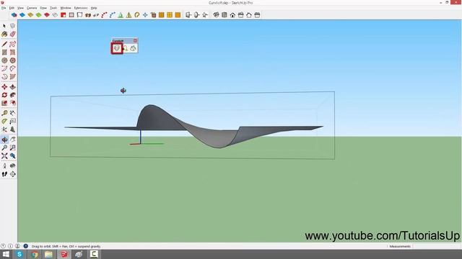Viewport: 462px width, 259px height.
Task: Open Skype from the taskbar
Action: [19, 254]
